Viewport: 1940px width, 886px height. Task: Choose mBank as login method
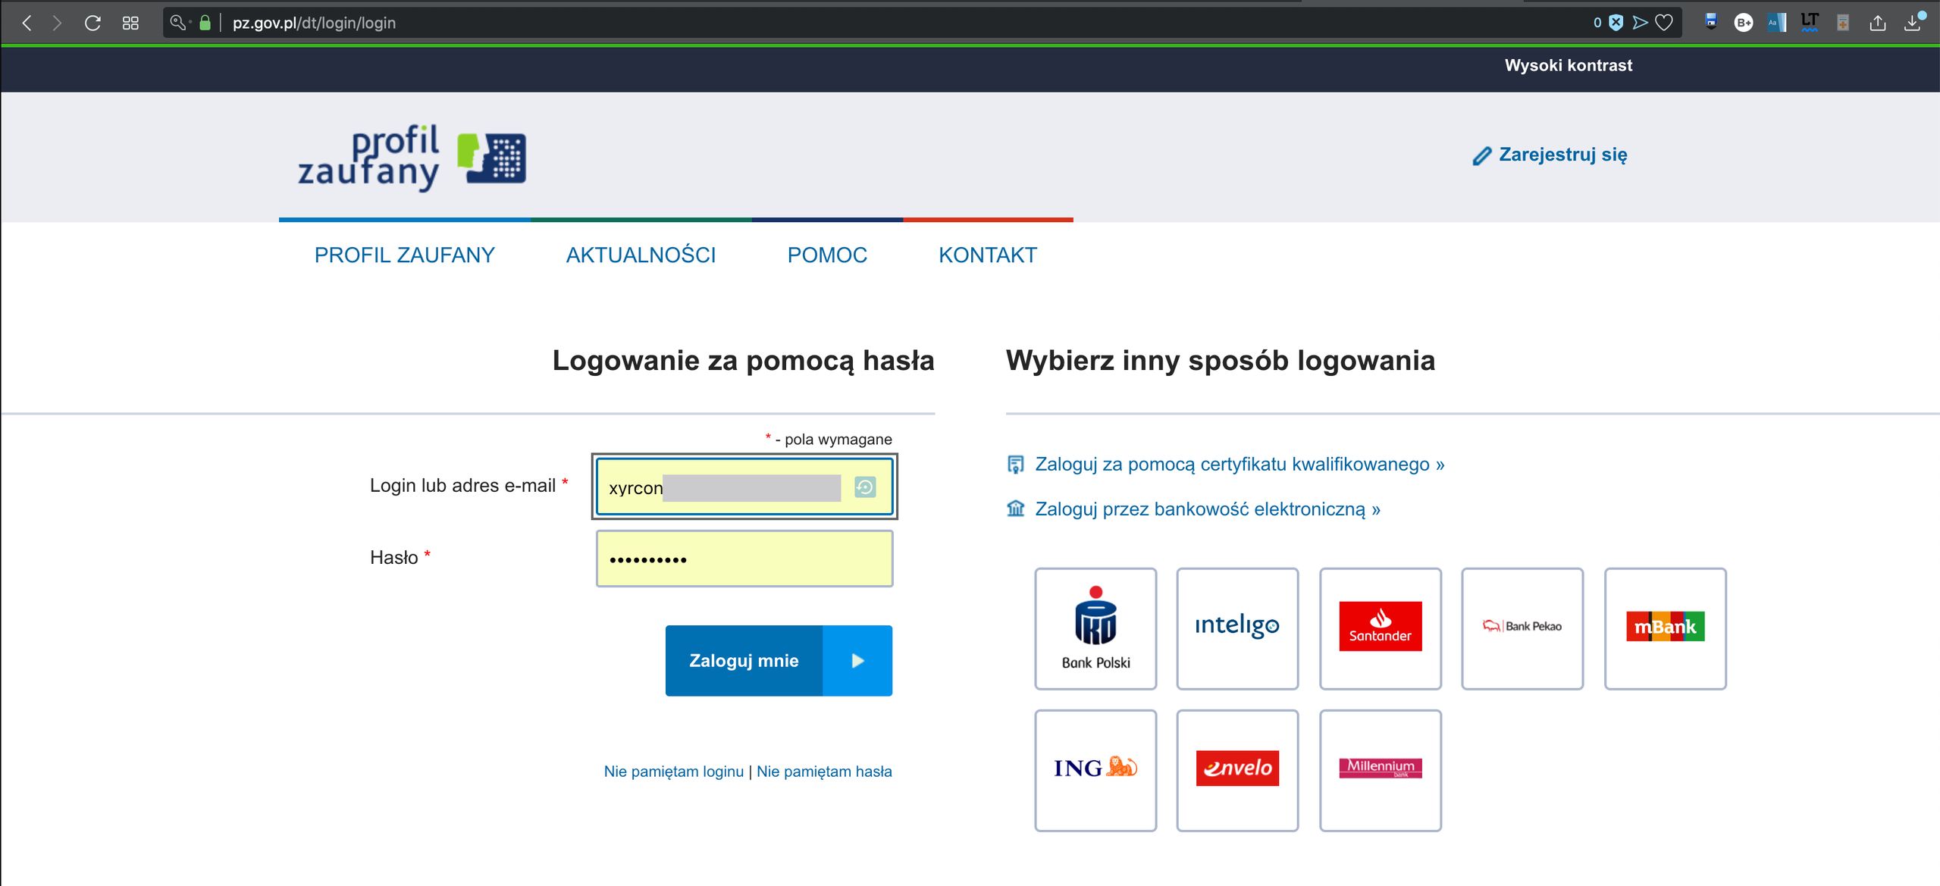(x=1664, y=628)
